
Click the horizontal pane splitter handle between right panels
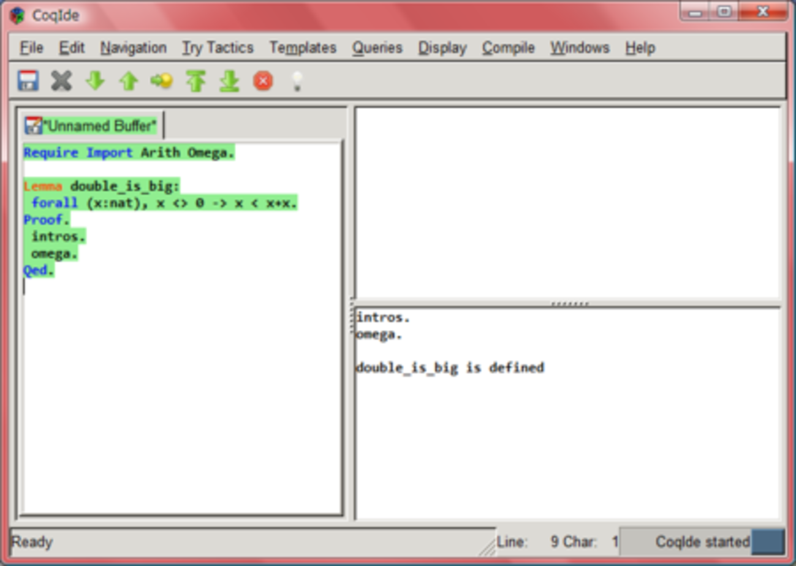pyautogui.click(x=570, y=303)
